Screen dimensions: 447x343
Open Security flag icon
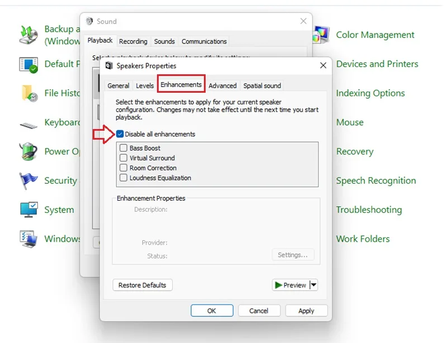point(28,180)
